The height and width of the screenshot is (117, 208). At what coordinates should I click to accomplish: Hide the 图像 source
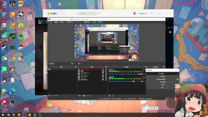pos(103,71)
